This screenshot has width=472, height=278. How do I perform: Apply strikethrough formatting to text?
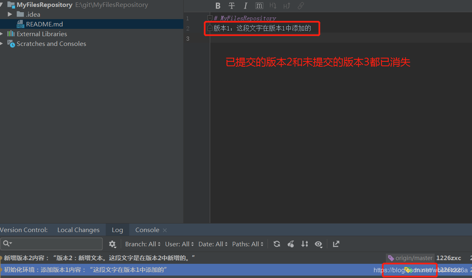(232, 6)
